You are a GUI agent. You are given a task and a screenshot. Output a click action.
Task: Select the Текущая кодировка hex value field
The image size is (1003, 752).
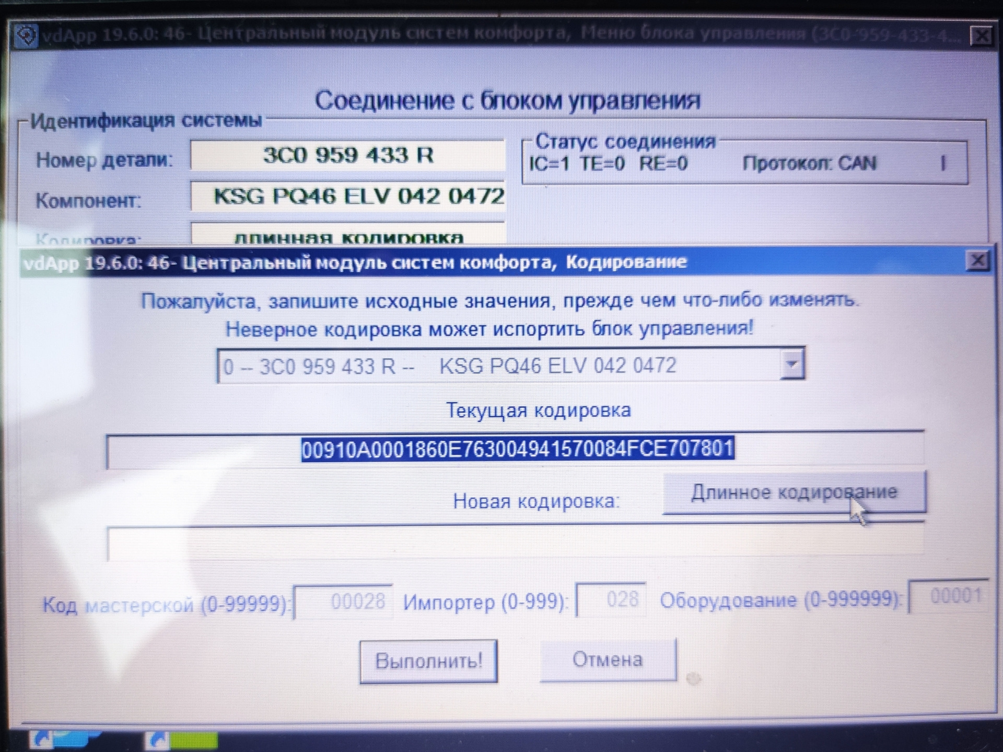(515, 449)
